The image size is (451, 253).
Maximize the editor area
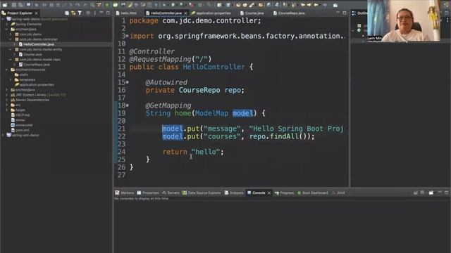[x=345, y=13]
